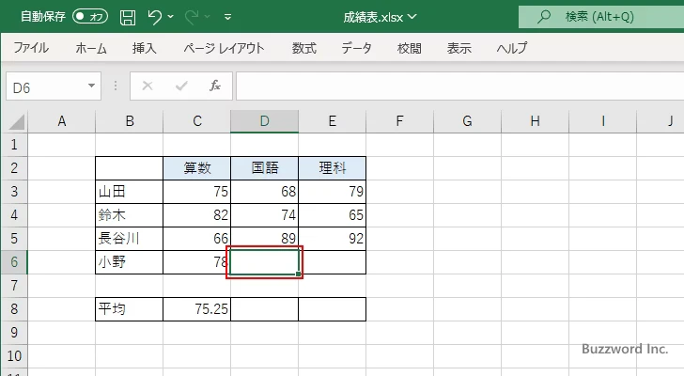Click the cell with value 92
Image resolution: width=684 pixels, height=376 pixels.
tap(332, 239)
